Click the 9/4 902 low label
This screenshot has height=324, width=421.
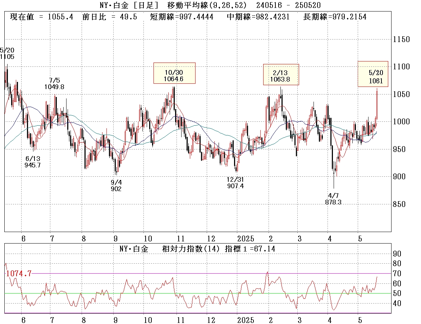point(116,185)
